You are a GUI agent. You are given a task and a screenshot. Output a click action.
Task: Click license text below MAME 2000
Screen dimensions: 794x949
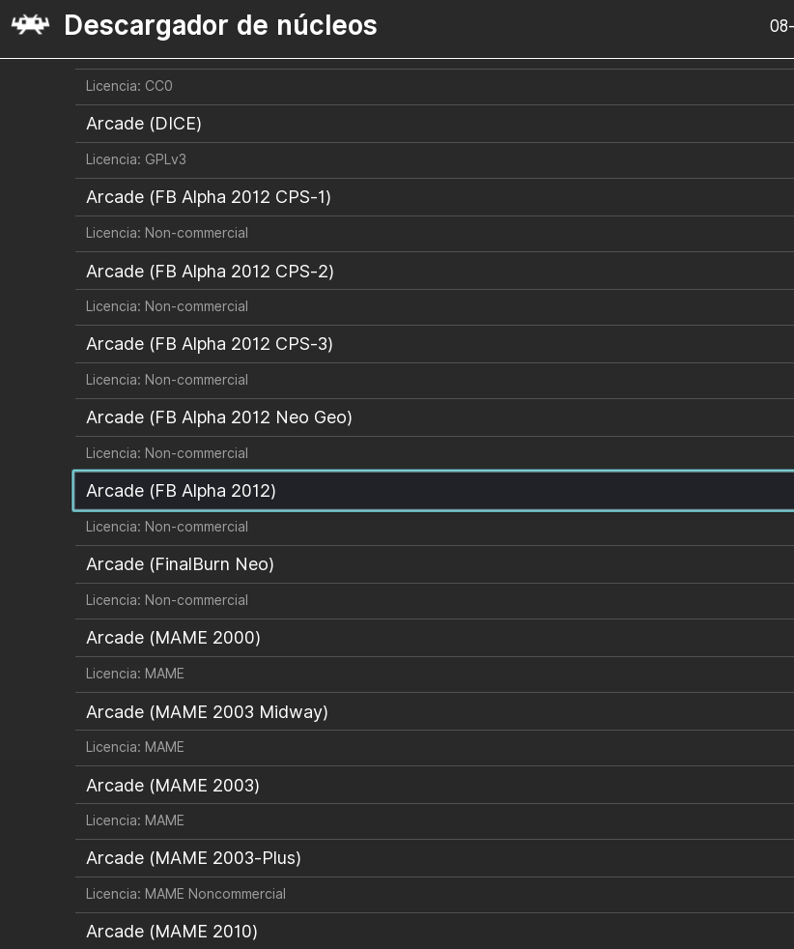pos(135,674)
